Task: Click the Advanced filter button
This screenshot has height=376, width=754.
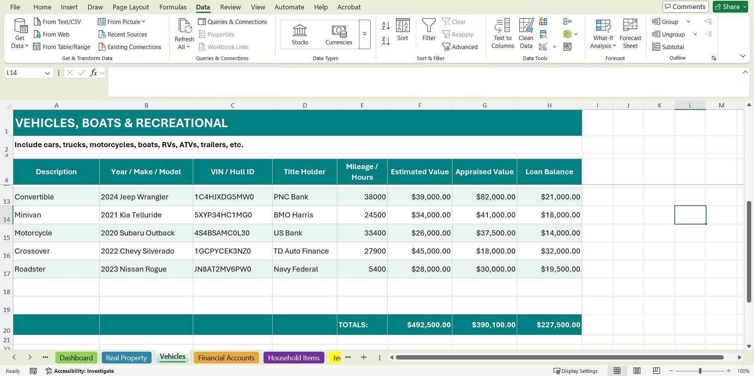Action: tap(460, 47)
